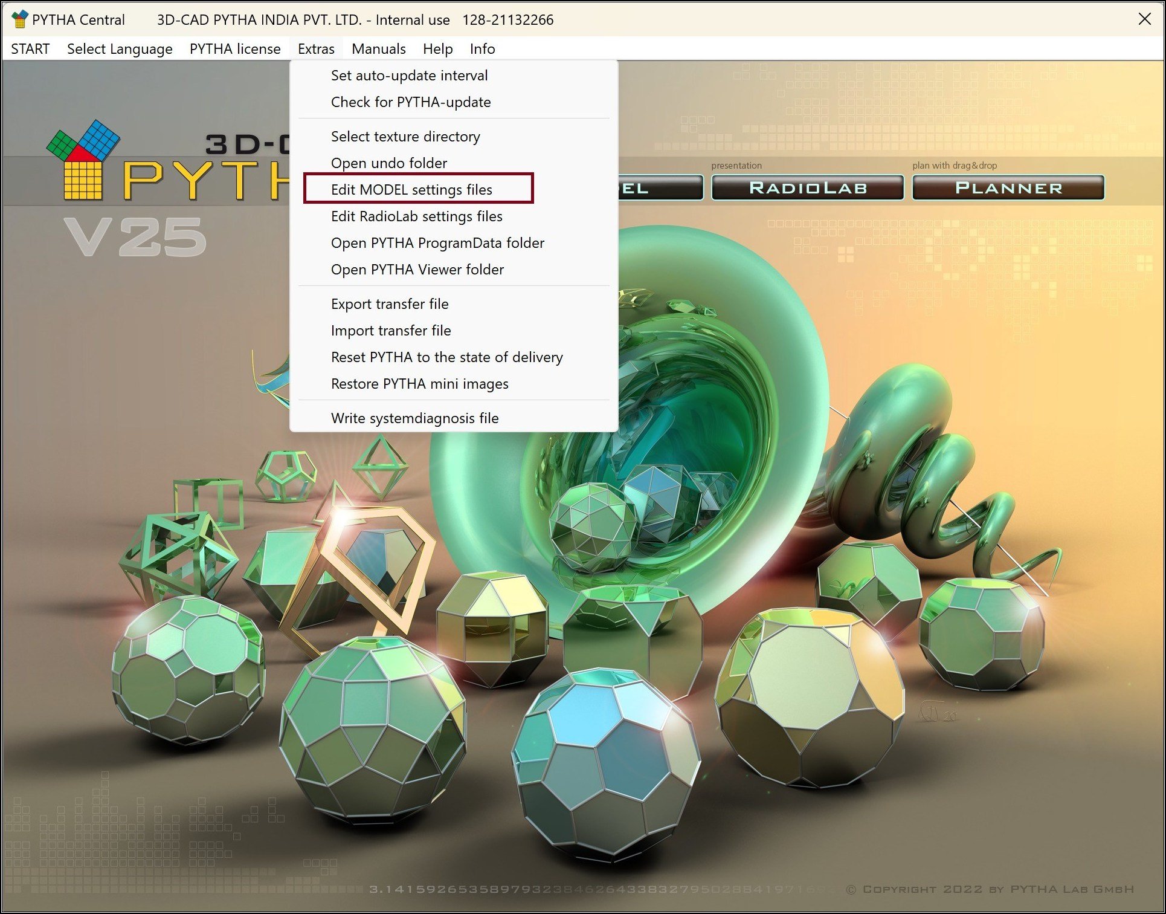The height and width of the screenshot is (914, 1166).
Task: Select Restore PYTHA mini images
Action: (x=454, y=384)
